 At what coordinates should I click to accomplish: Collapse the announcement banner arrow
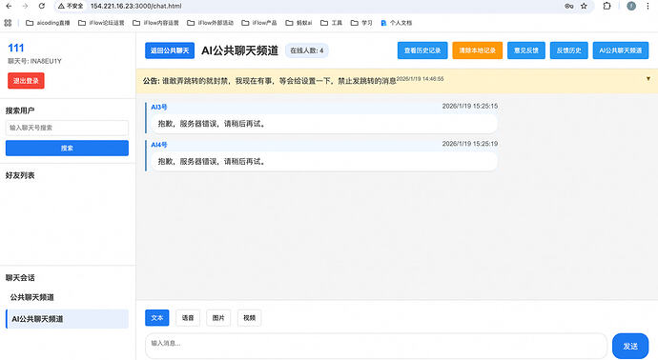(648, 79)
